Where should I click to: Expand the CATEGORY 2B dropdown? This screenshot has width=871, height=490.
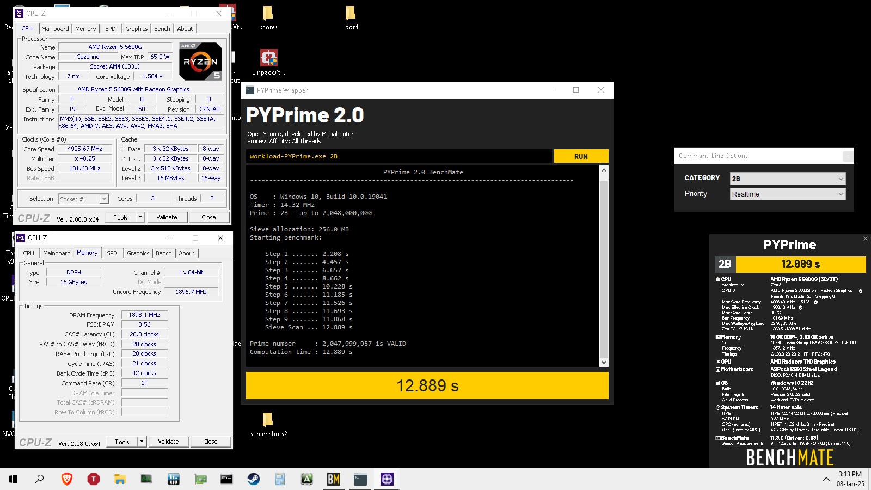pyautogui.click(x=788, y=179)
